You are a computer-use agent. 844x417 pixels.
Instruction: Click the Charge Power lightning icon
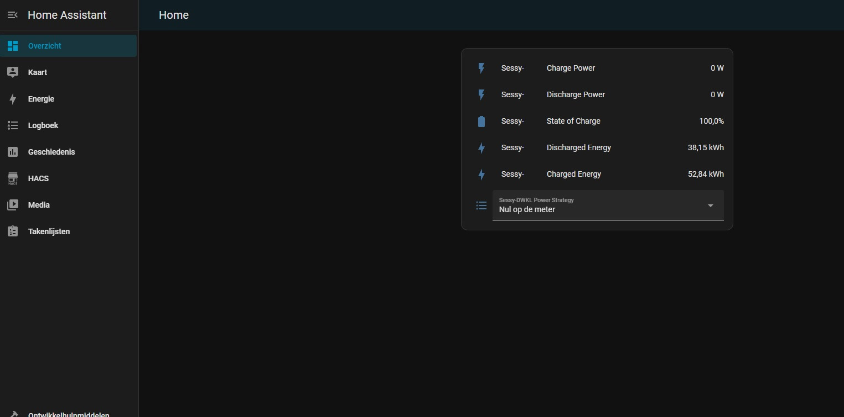point(481,68)
